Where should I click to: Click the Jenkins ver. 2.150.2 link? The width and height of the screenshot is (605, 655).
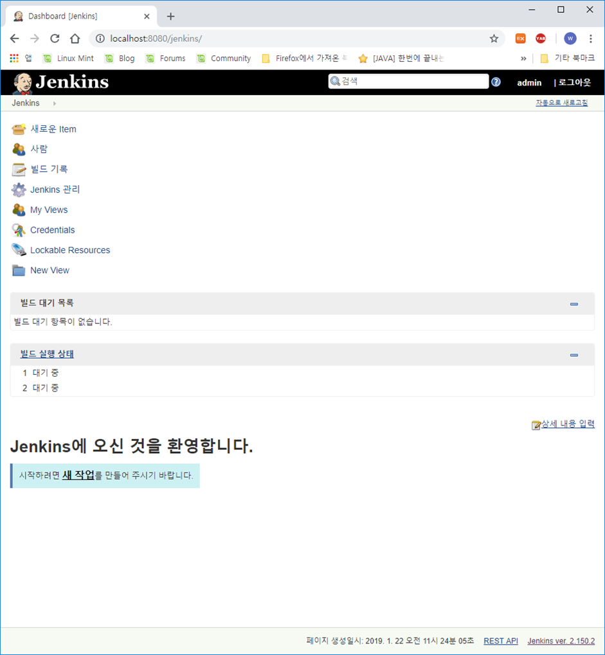[561, 641]
